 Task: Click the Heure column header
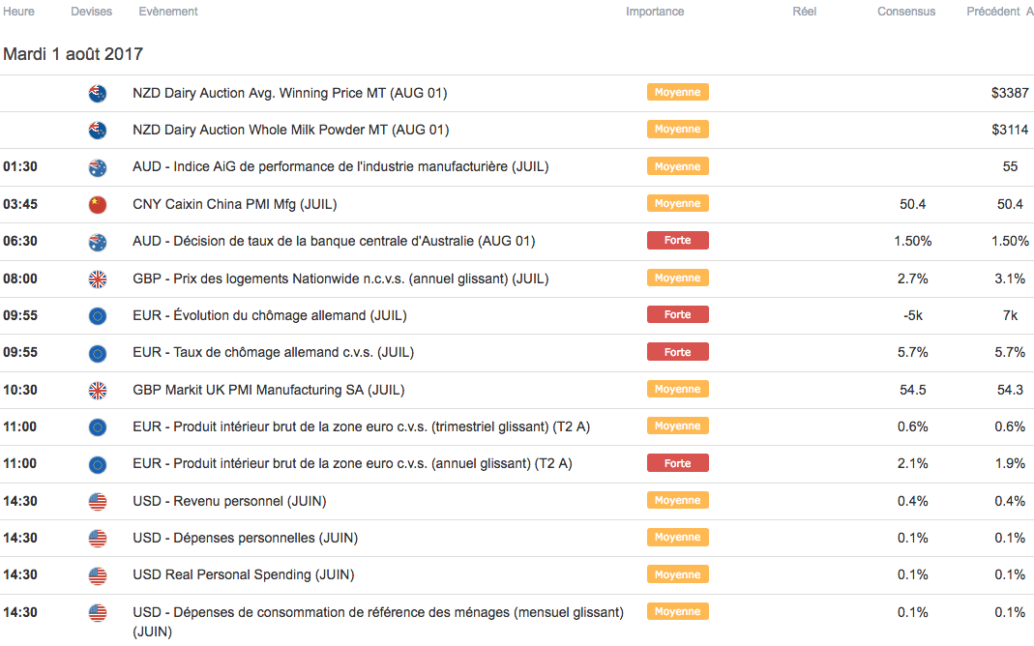pos(19,12)
